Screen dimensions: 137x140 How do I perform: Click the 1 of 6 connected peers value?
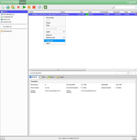click(x=89, y=91)
